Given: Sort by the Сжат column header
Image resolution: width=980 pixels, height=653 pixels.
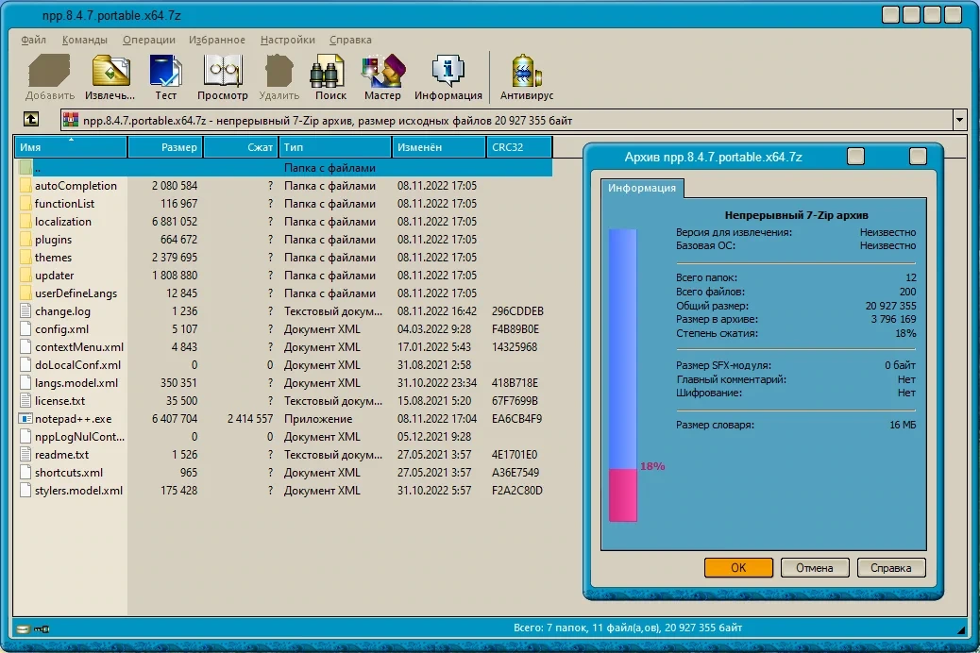Looking at the screenshot, I should click(241, 147).
